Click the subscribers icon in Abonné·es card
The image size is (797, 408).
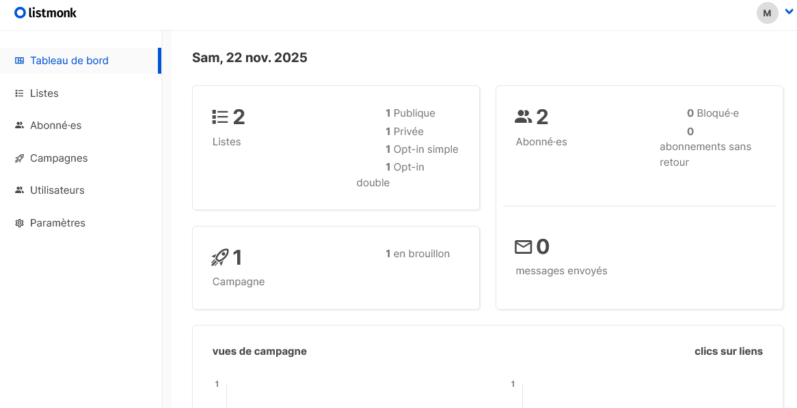click(x=523, y=117)
